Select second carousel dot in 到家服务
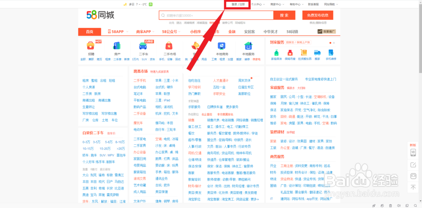This screenshot has height=208, width=422. 334,43
